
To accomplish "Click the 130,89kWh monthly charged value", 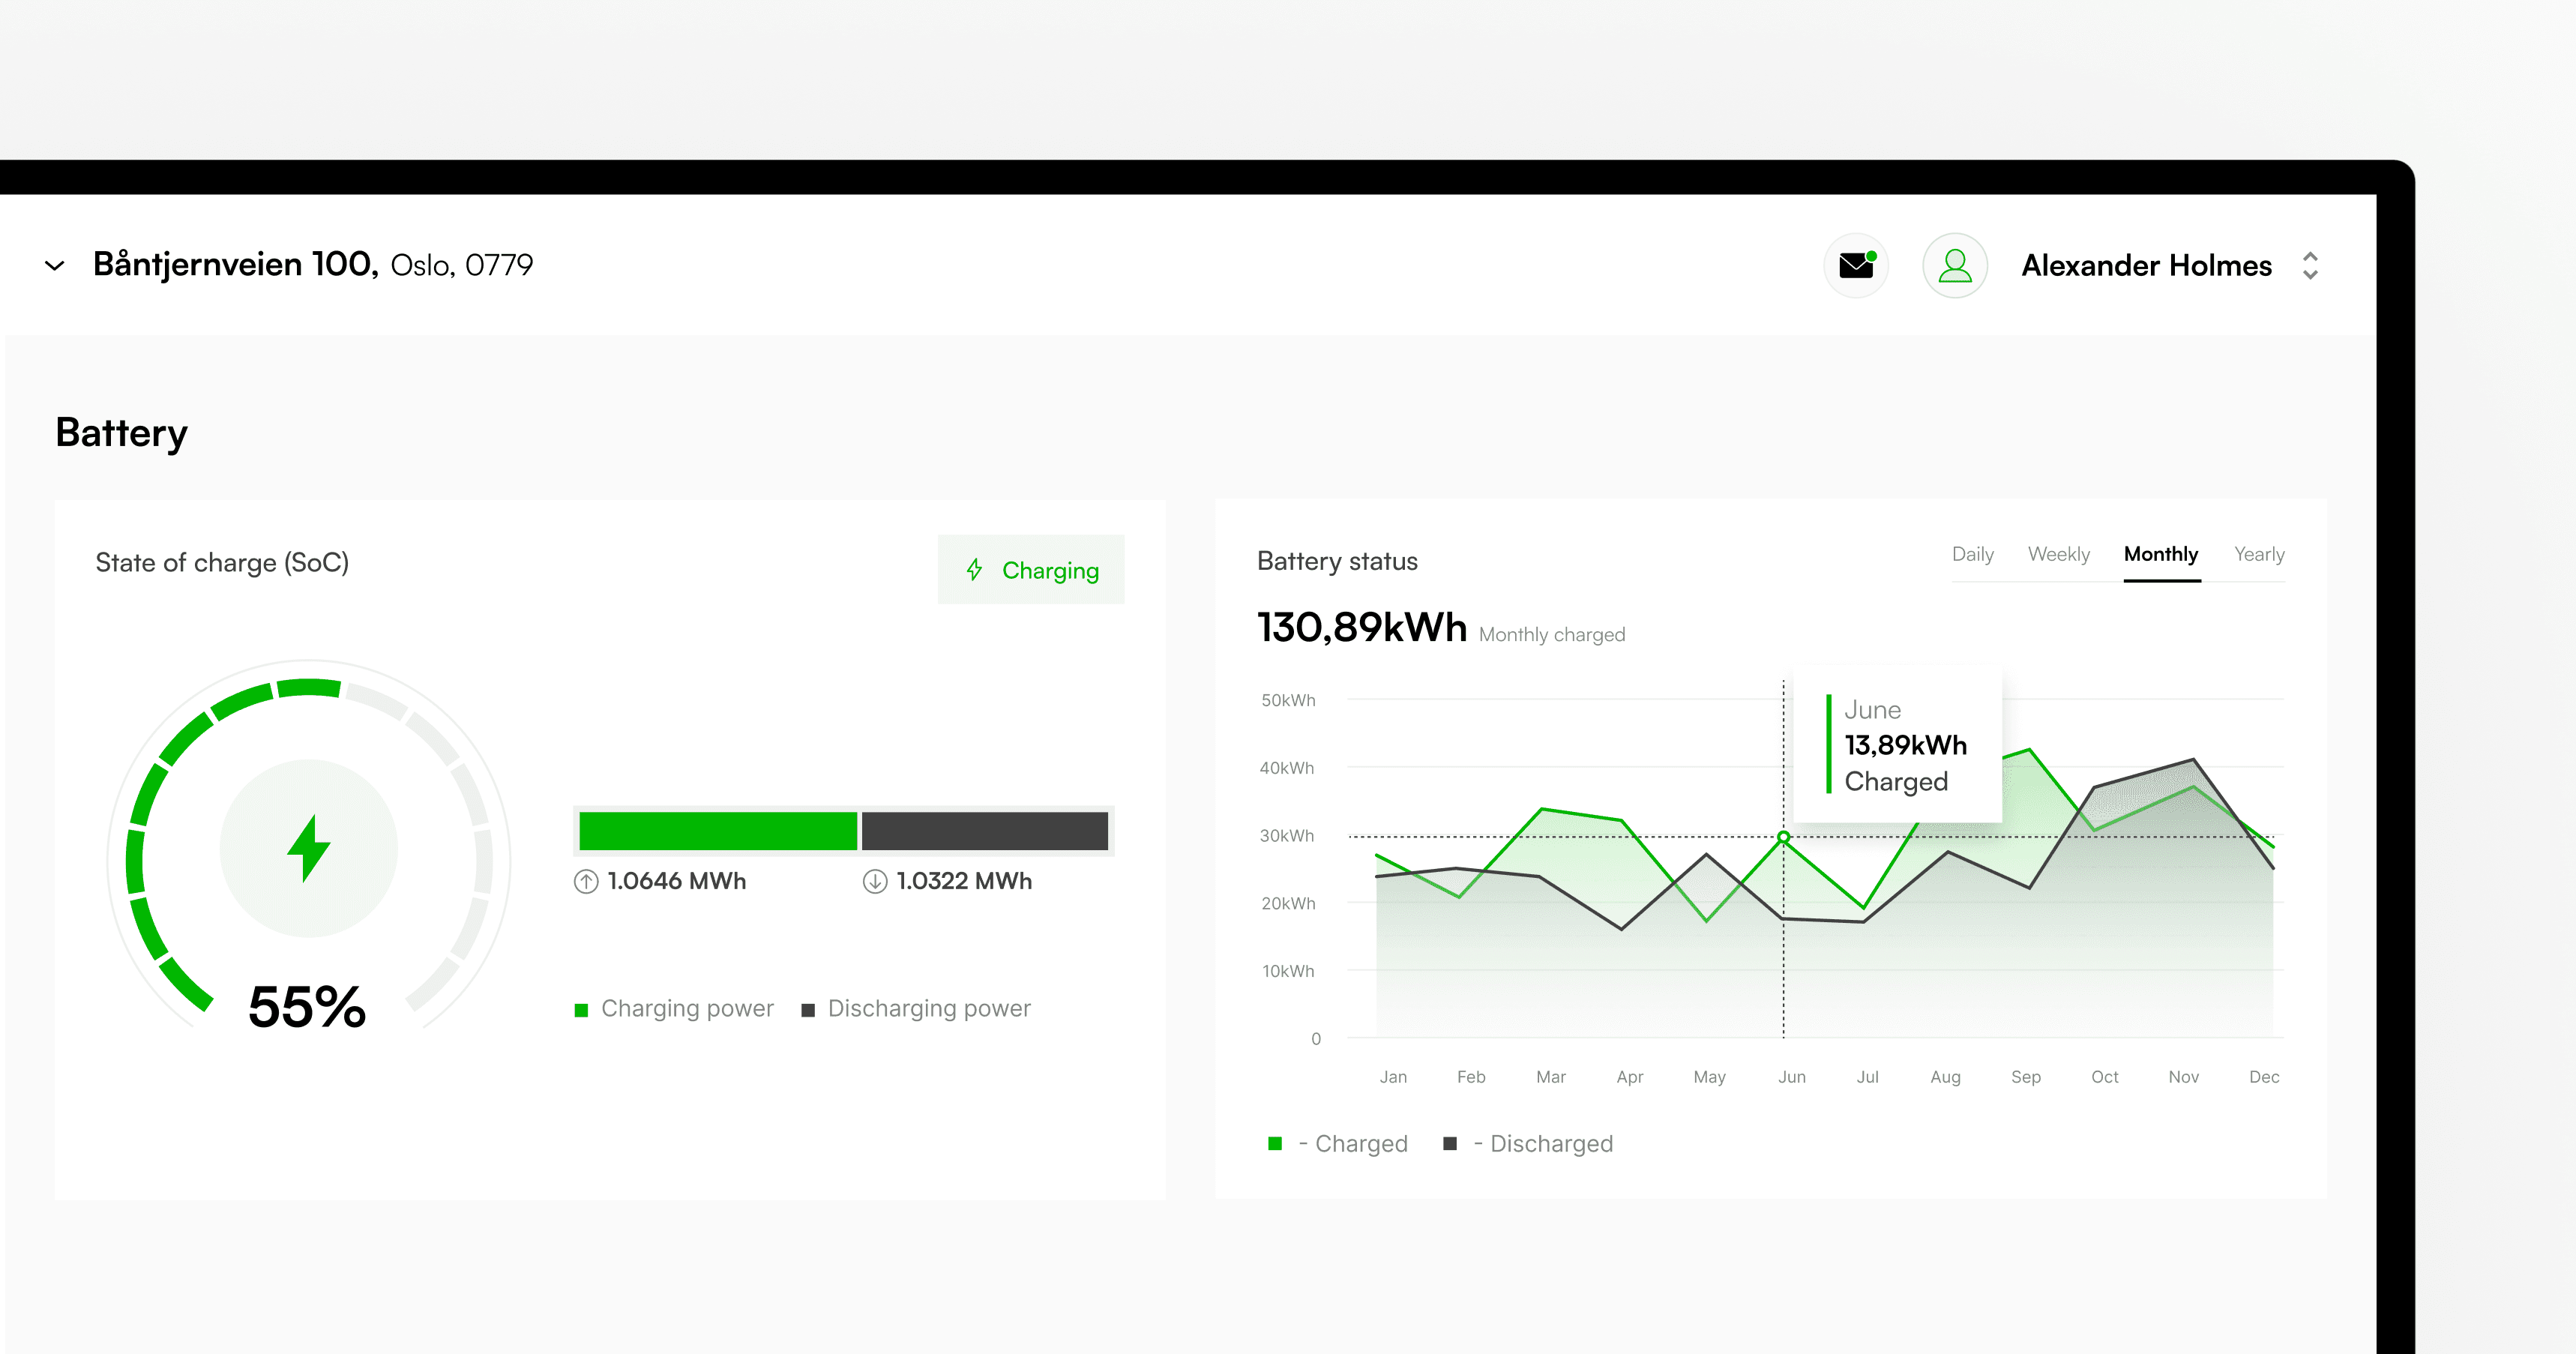I will tap(1361, 627).
